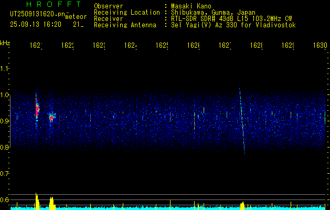The image size is (330, 210).
Task: Click the word meteor
Action: (x=76, y=17)
